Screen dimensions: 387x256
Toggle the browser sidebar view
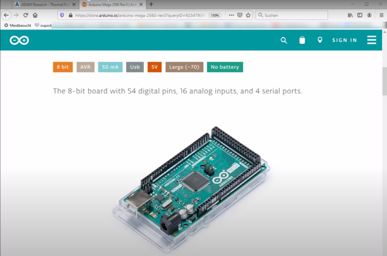point(360,15)
